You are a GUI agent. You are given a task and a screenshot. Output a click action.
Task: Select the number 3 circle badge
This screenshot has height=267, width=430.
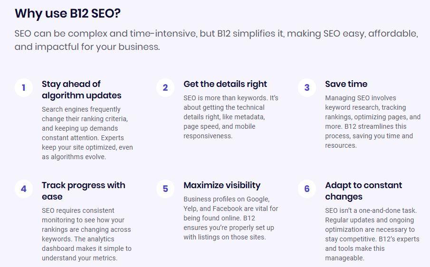tap(307, 88)
